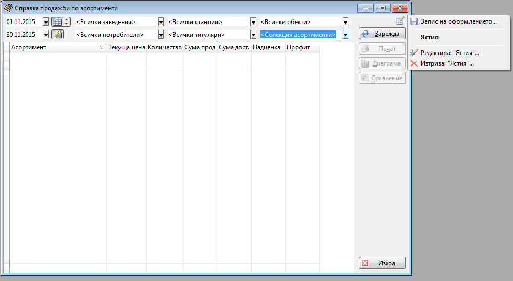The height and width of the screenshot is (281, 513).
Task: Expand the Всички обекти dropdown arrow
Action: click(x=345, y=22)
